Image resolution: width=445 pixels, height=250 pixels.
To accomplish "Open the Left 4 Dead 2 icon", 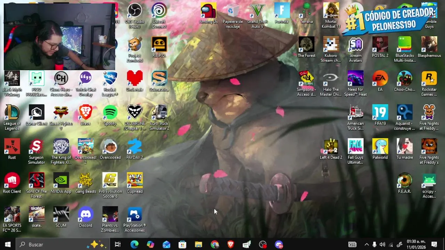I will point(331,150).
